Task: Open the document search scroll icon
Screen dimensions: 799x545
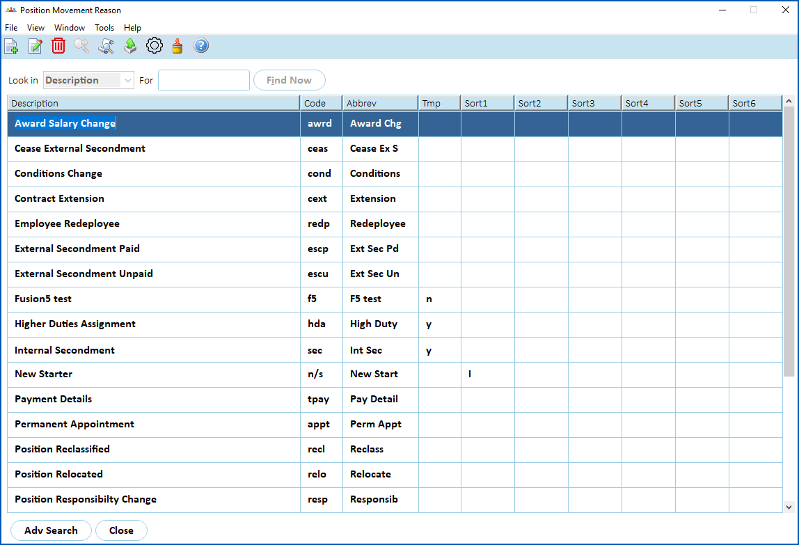Action: coord(106,46)
